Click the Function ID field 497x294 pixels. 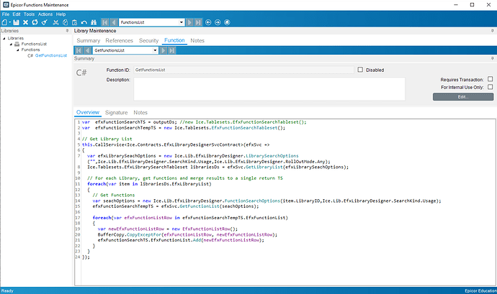click(243, 70)
